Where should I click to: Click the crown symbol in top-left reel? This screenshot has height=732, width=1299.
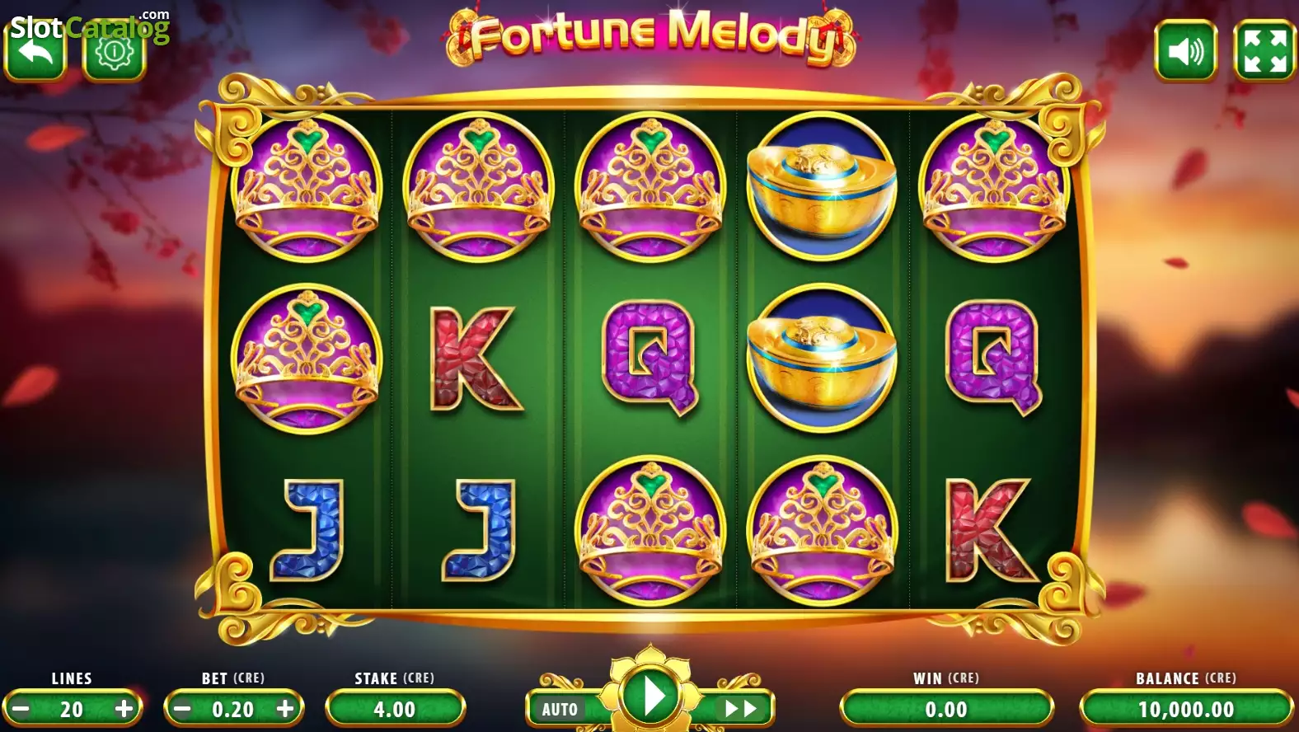(307, 187)
